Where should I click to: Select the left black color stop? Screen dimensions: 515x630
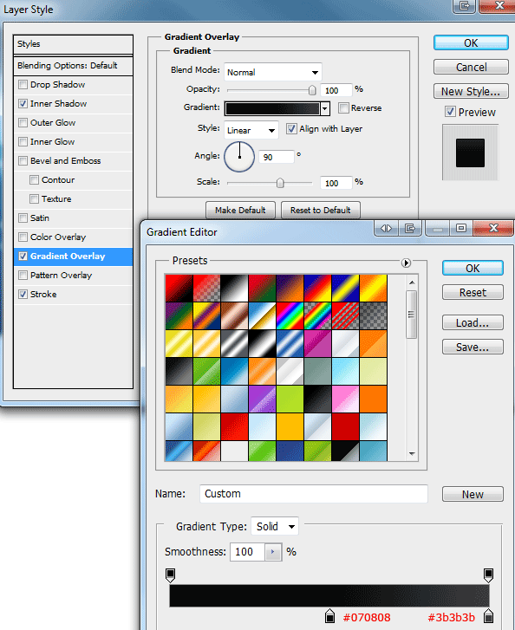coord(329,616)
